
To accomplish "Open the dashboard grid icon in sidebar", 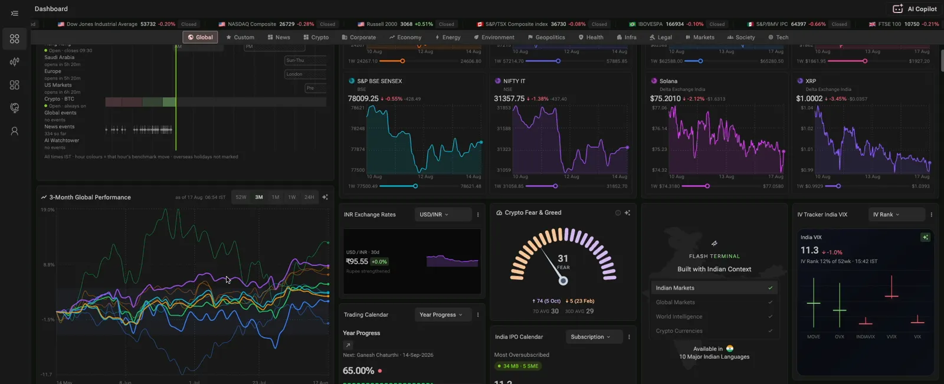I will click(14, 39).
